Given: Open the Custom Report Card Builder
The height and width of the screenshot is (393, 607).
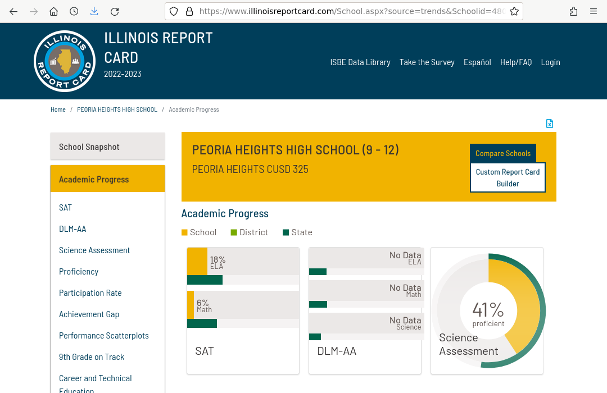Looking at the screenshot, I should coord(508,178).
